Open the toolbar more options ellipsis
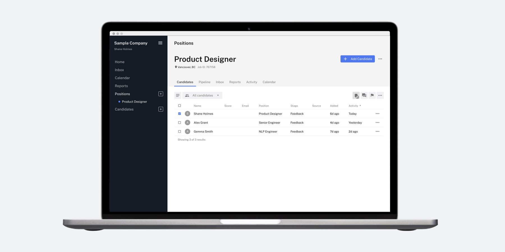Viewport: 505px width, 252px height. (380, 95)
